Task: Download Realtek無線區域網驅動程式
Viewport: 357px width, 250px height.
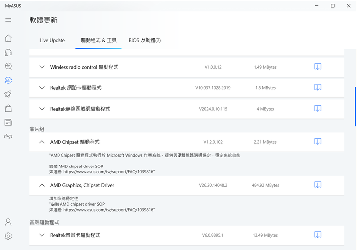Action: 318,109
